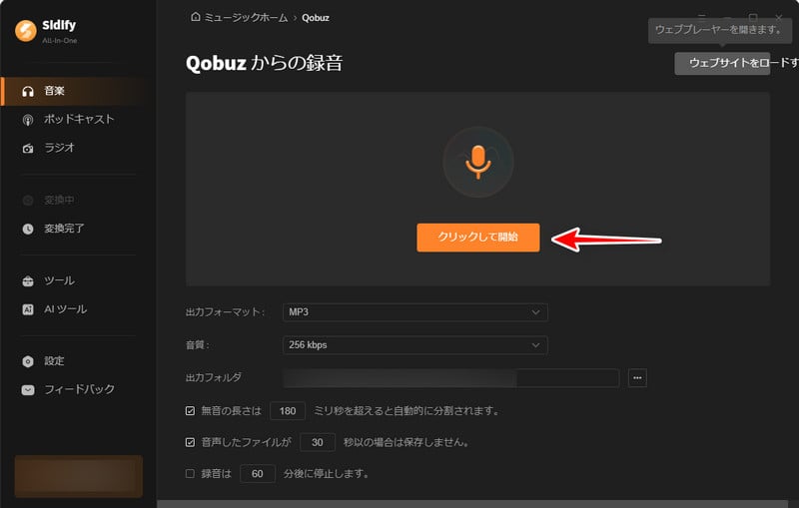Open the フィードバック envelope icon
The width and height of the screenshot is (799, 508).
pos(28,390)
